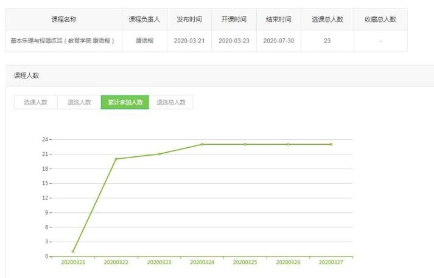The image size is (434, 278).
Task: Click the 选课总人数 value 23
Action: (x=327, y=41)
